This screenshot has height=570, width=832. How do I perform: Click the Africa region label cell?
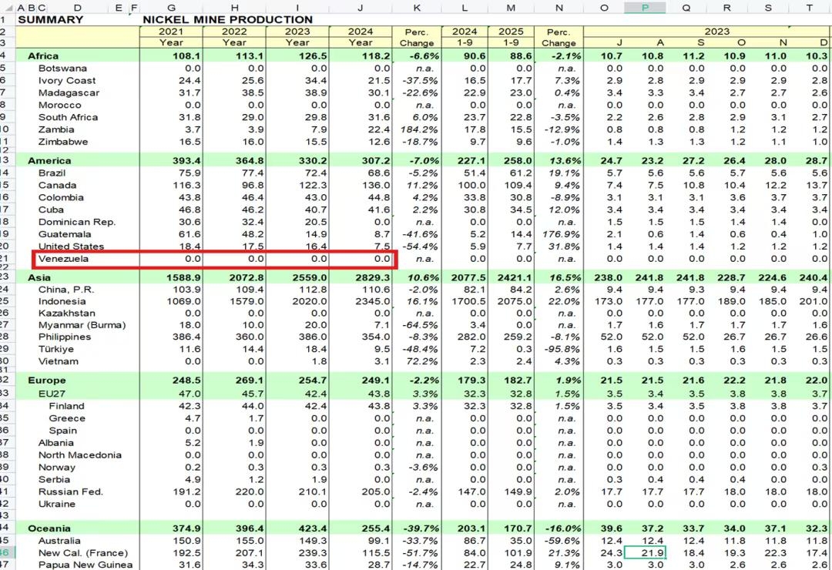coord(43,56)
